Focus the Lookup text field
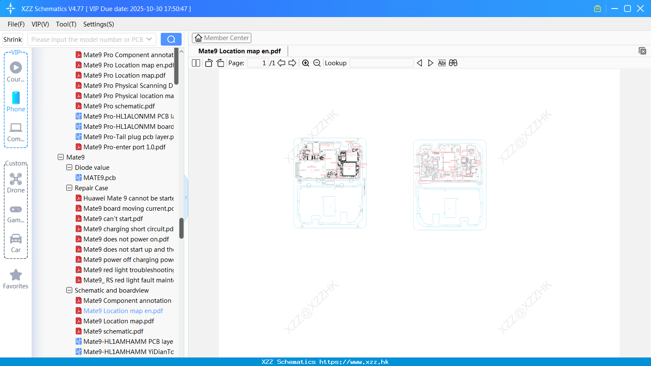Image resolution: width=651 pixels, height=366 pixels. (381, 63)
